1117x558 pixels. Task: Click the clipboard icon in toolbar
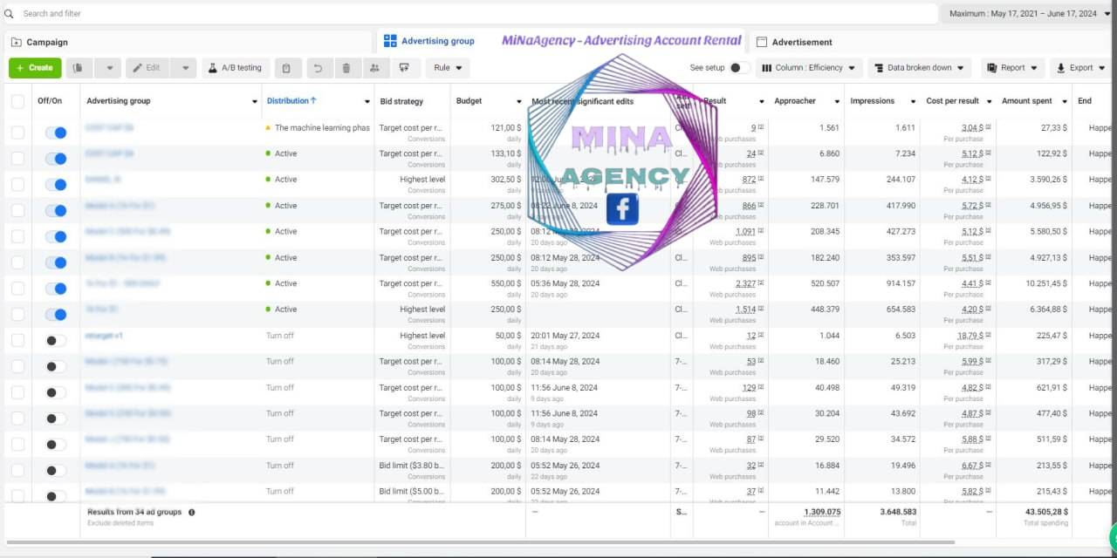pos(287,68)
